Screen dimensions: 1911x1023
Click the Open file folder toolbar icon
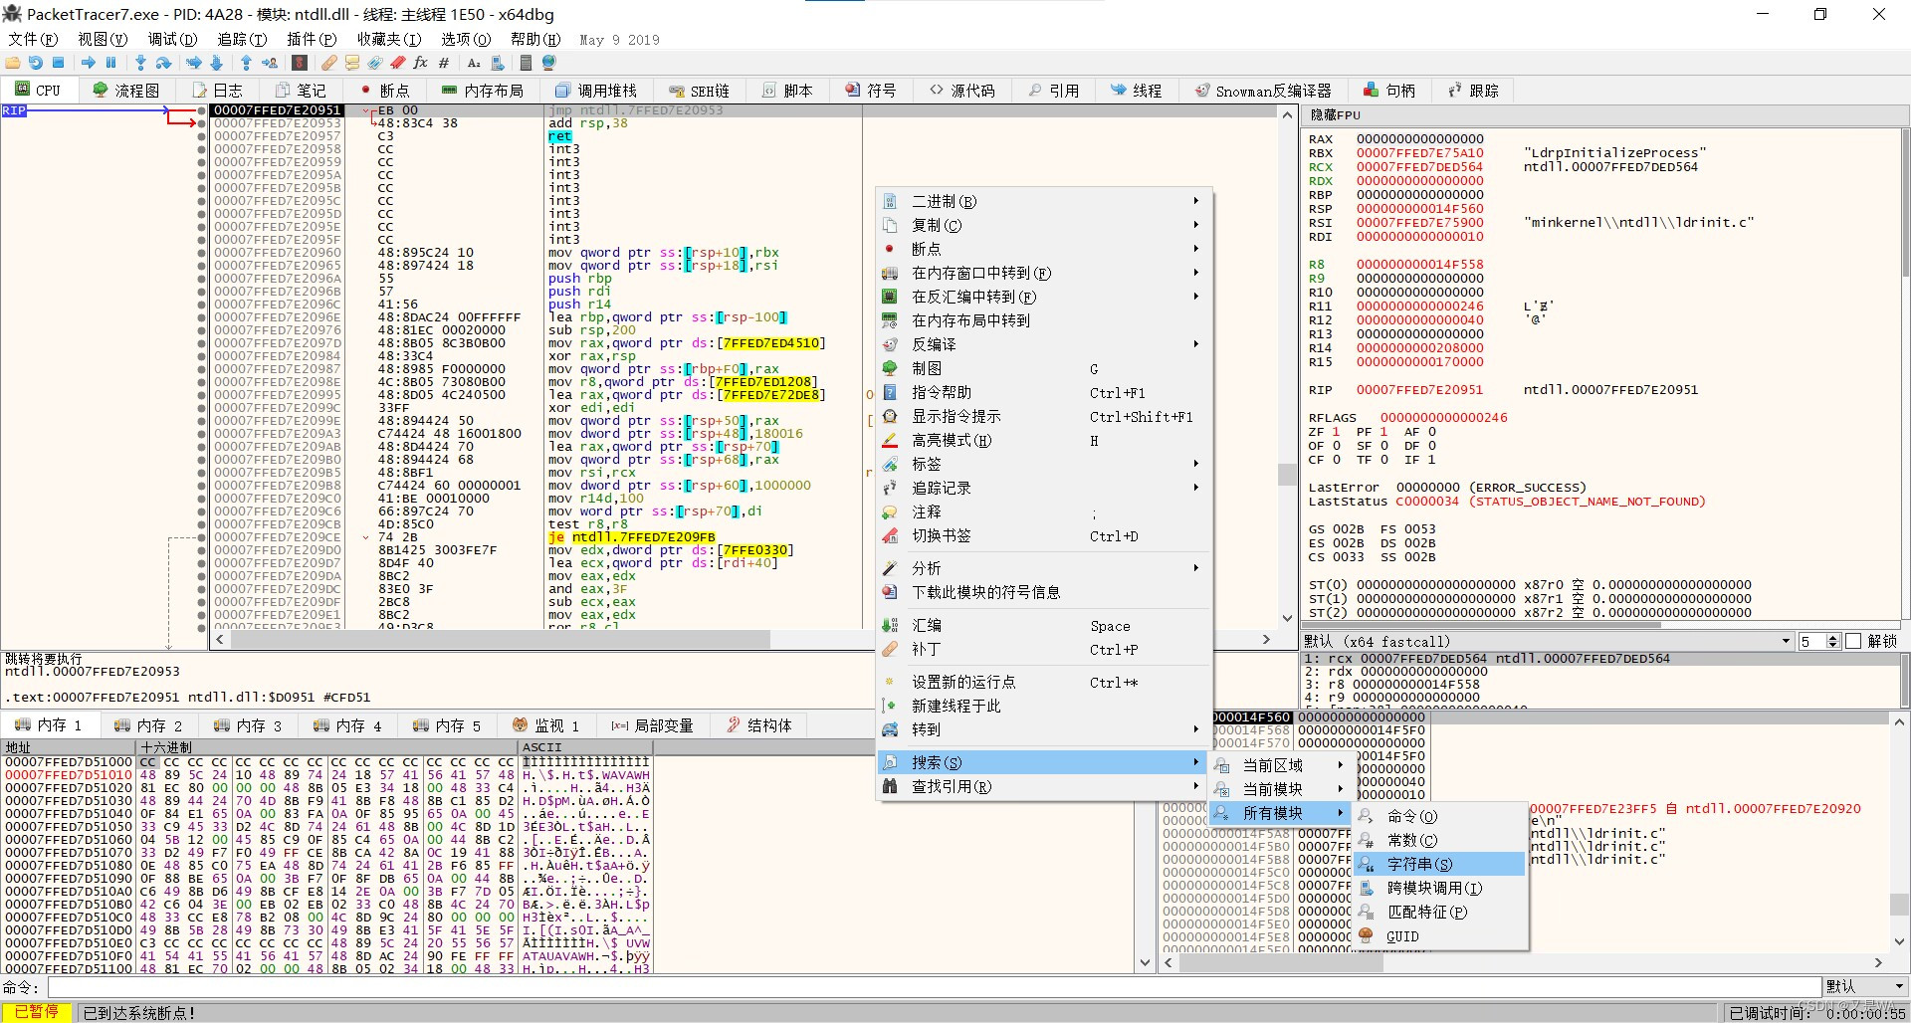point(13,63)
